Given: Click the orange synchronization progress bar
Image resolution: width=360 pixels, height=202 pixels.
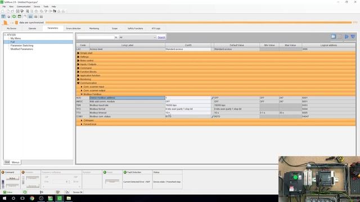Looking at the screenshot, I should [199, 22].
